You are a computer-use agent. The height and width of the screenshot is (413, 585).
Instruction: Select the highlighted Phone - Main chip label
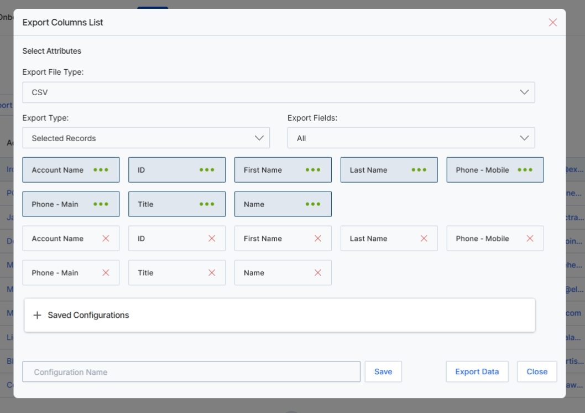(x=55, y=204)
